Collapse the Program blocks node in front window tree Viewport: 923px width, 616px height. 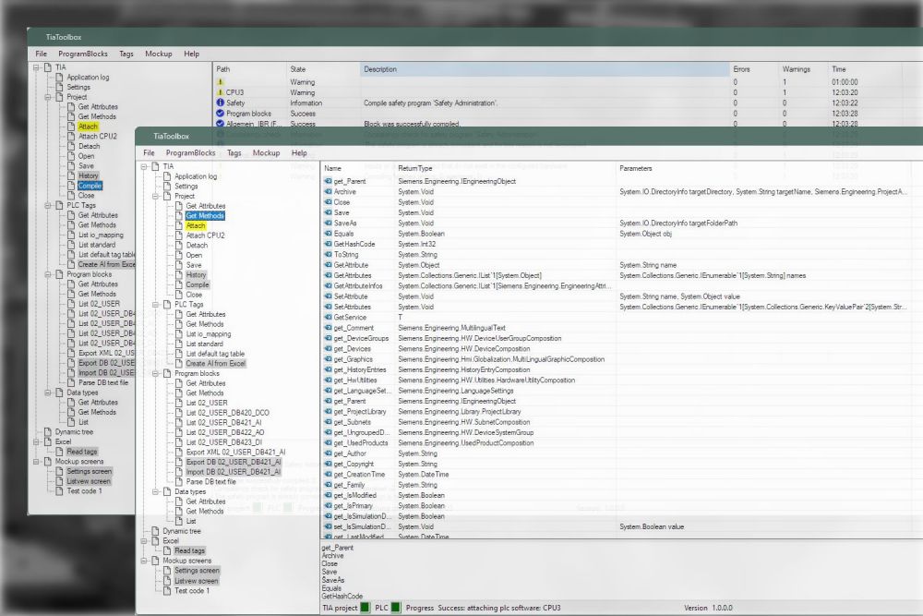point(155,373)
